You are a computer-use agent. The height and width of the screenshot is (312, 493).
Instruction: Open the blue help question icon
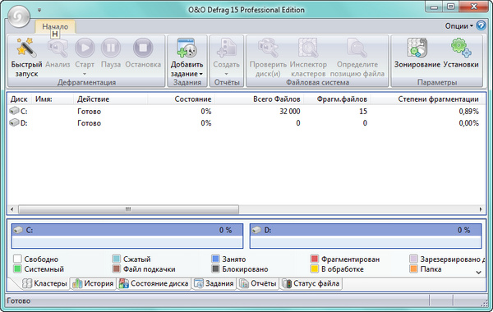[x=481, y=25]
